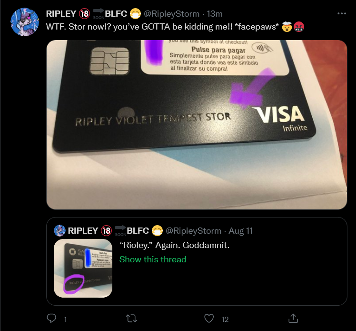Open the @RipleyStorm handle in quoted tweet
Screen dimensions: 356x331
pyautogui.click(x=193, y=231)
